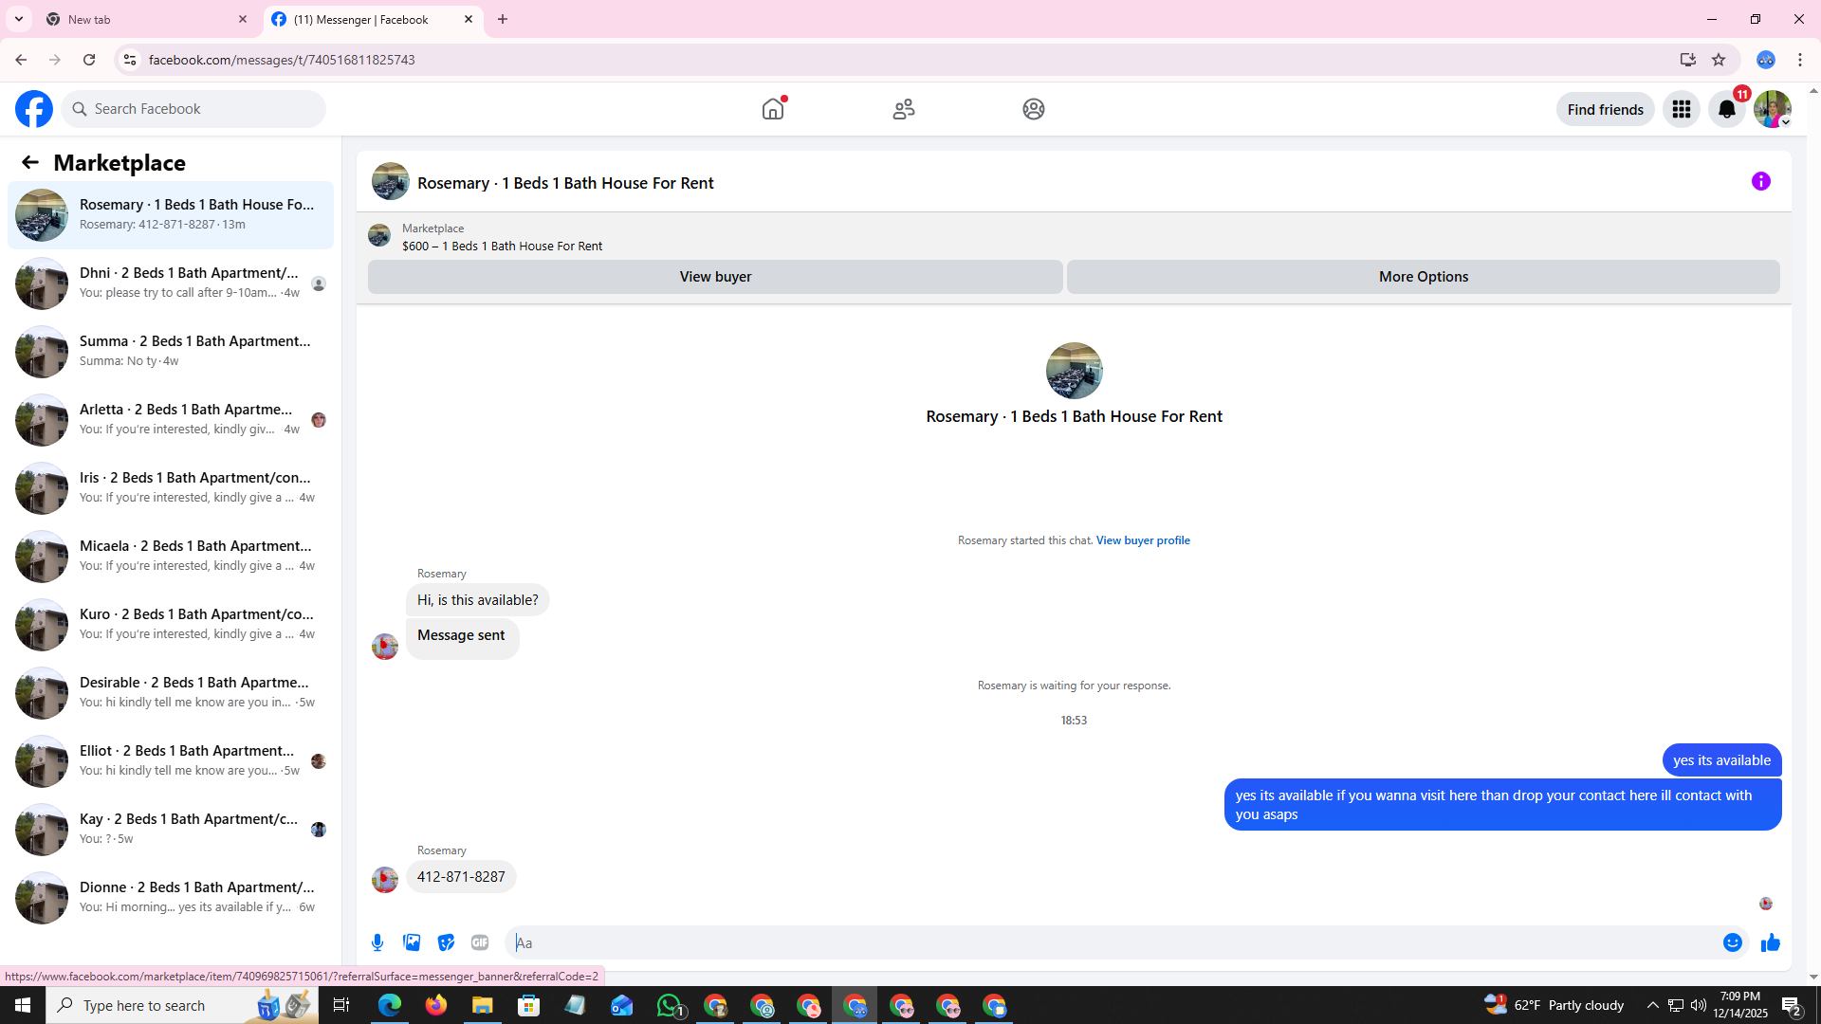The width and height of the screenshot is (1821, 1024).
Task: Attach a photo using the image icon
Action: [412, 942]
